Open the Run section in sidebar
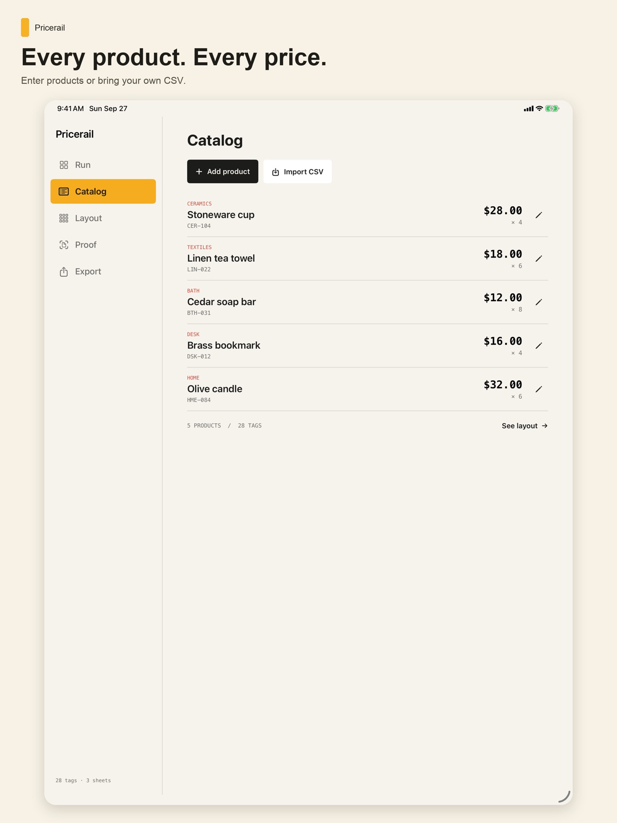This screenshot has height=823, width=617. [103, 165]
